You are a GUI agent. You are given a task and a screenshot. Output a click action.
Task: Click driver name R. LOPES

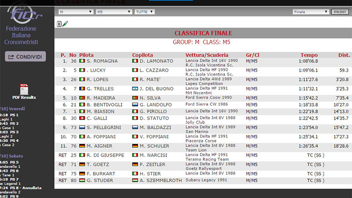click(98, 79)
